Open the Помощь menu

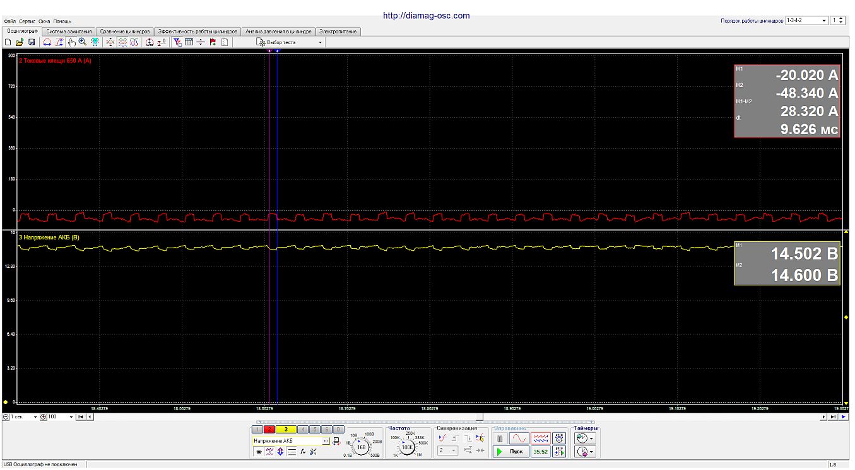point(62,21)
